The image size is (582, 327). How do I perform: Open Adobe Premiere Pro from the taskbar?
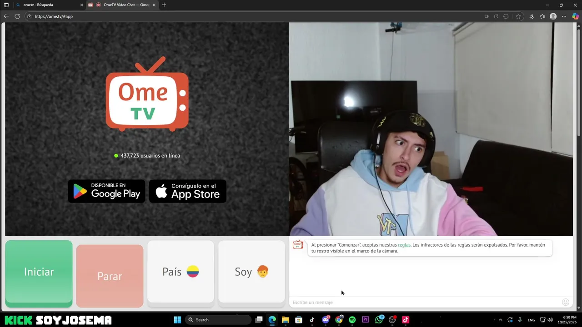(x=366, y=320)
